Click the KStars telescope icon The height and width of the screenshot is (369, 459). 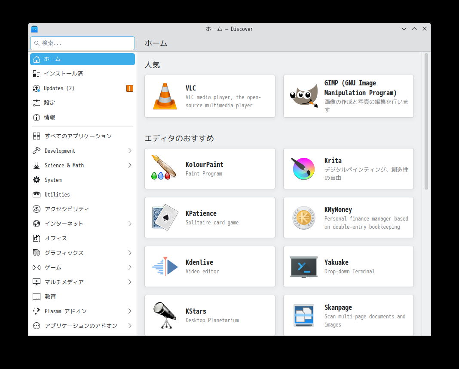tap(165, 315)
